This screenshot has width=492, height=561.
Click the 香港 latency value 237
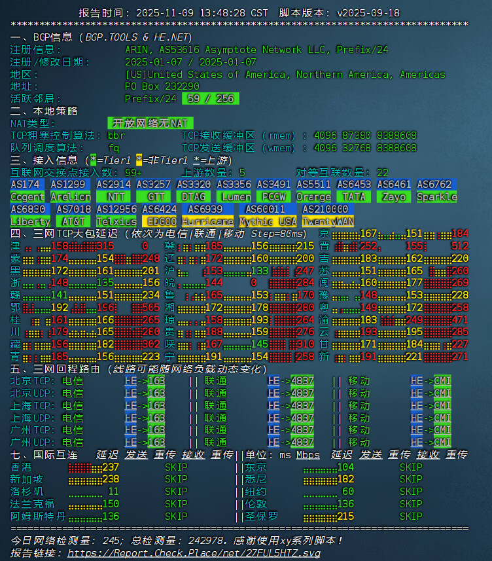[x=111, y=467]
